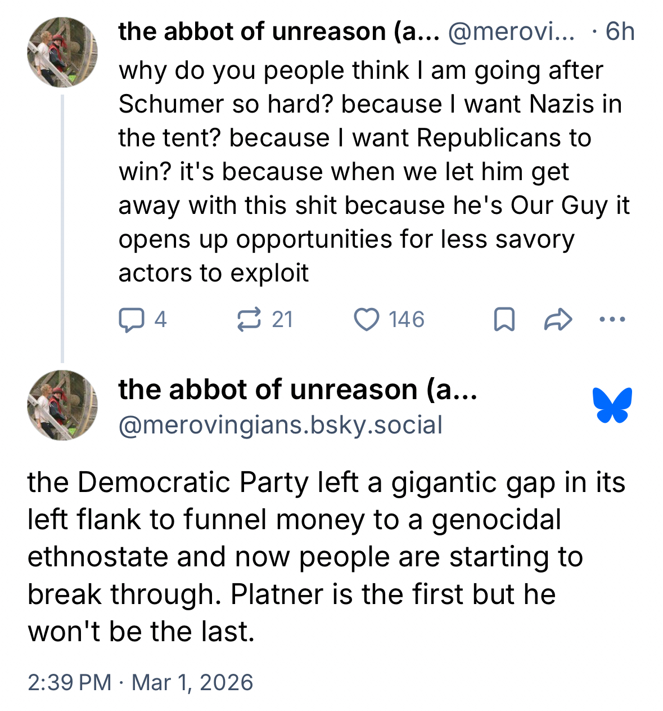Click the 6h timestamp
This screenshot has height=711, width=663.
point(620,32)
